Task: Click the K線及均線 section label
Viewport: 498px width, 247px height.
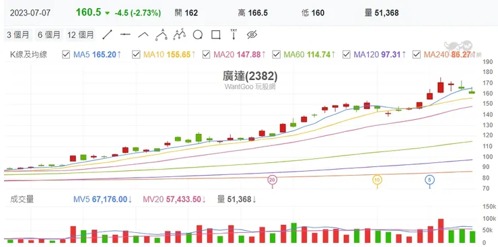Action: coord(28,55)
